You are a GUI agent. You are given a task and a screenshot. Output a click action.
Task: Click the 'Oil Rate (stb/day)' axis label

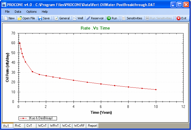(7, 68)
